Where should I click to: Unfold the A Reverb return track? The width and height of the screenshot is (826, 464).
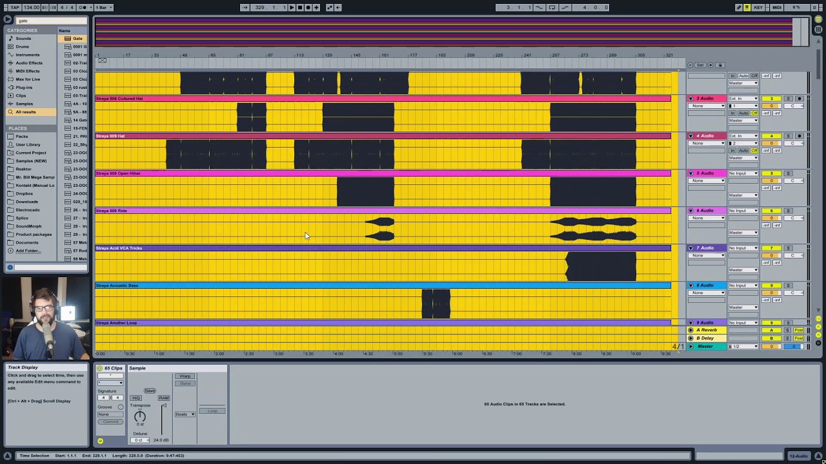tap(691, 330)
